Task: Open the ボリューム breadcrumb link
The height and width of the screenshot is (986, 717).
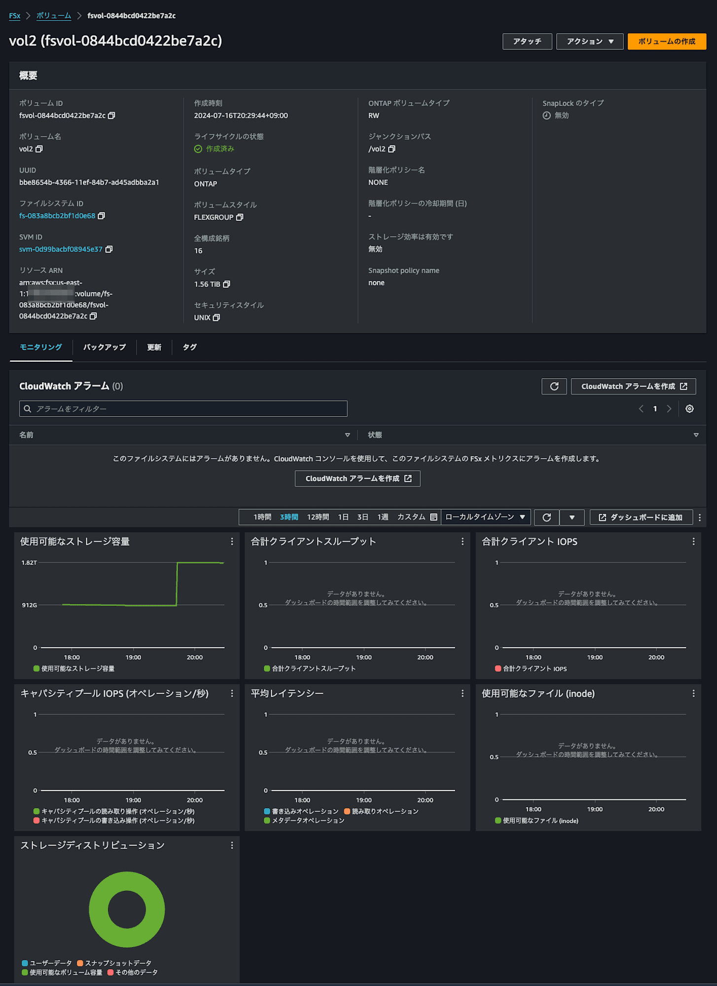Action: [x=54, y=16]
